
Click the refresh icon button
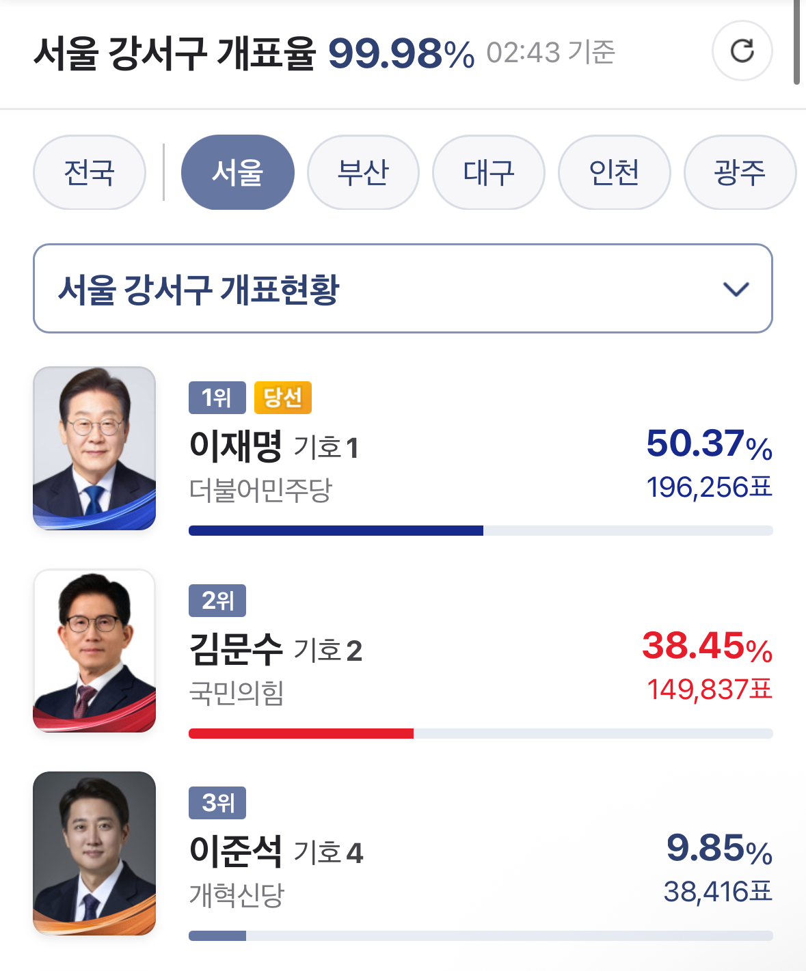(742, 51)
